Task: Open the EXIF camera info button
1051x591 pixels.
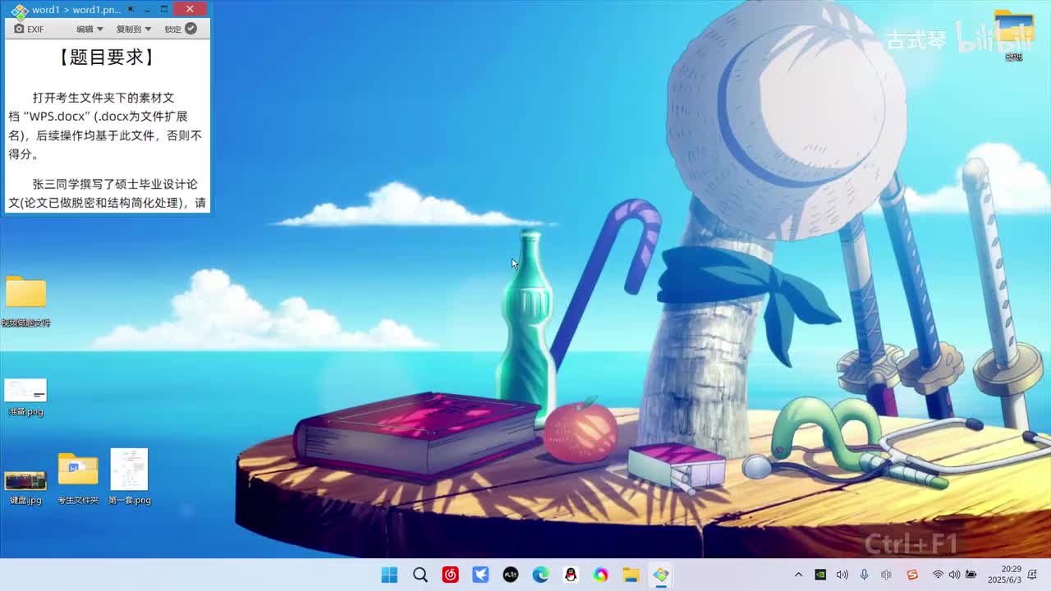Action: click(x=29, y=29)
